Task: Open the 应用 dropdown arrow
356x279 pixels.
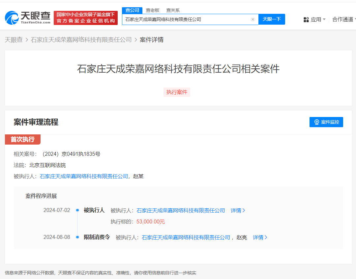Action: tap(324, 19)
